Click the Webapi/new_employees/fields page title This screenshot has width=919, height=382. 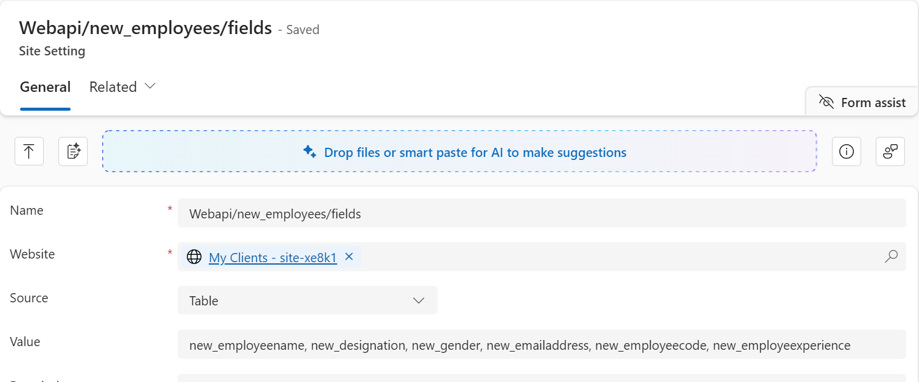(145, 28)
